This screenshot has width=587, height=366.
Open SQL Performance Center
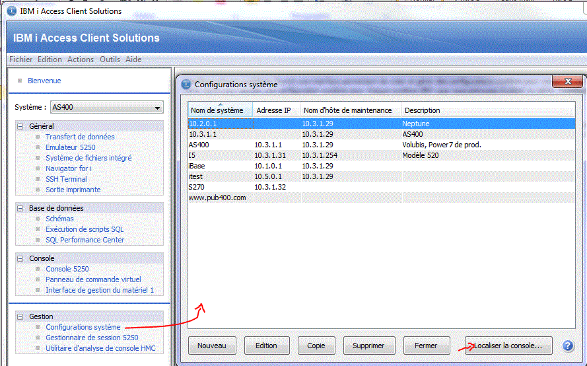click(85, 240)
